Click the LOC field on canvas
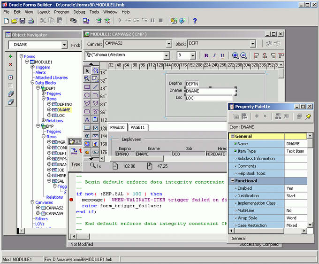 (209, 98)
